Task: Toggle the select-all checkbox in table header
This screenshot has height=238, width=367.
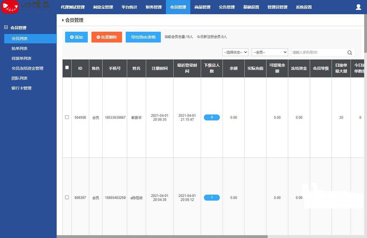Action: [x=67, y=68]
